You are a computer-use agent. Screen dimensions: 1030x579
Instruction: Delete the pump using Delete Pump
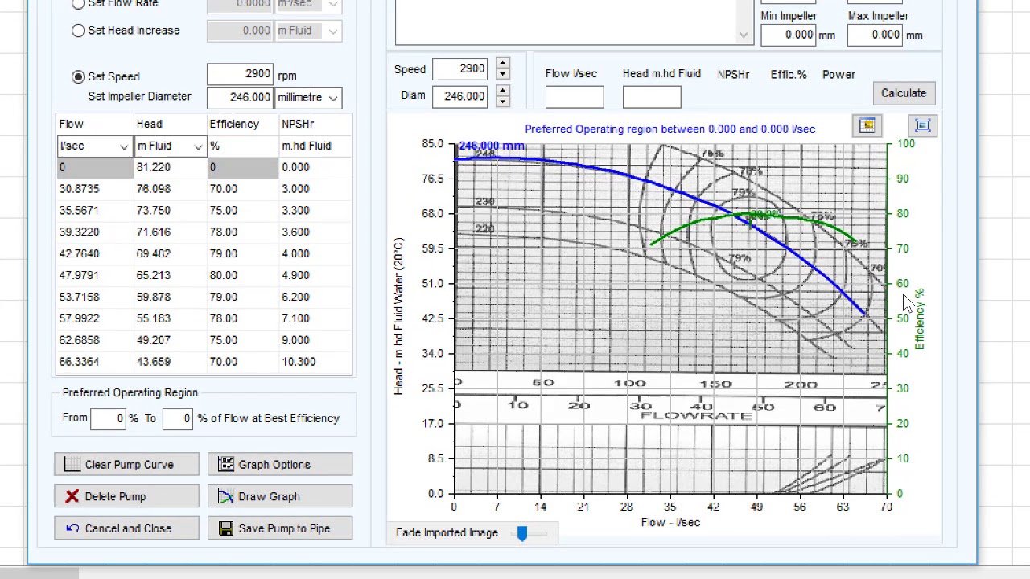[126, 496]
